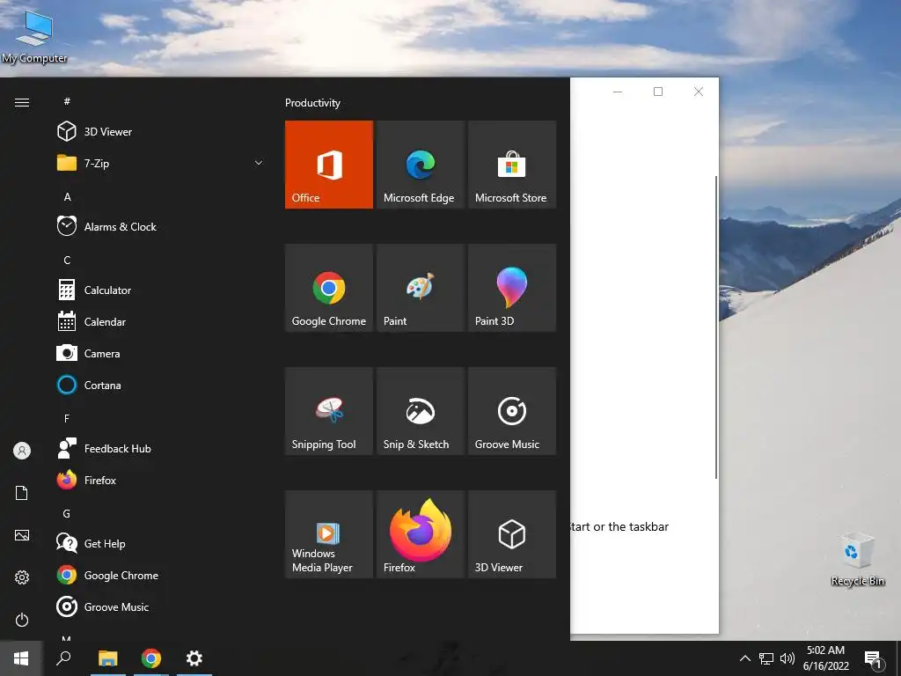Viewport: 901px width, 676px height.
Task: Open Calculator from the app list
Action: [x=160, y=290]
